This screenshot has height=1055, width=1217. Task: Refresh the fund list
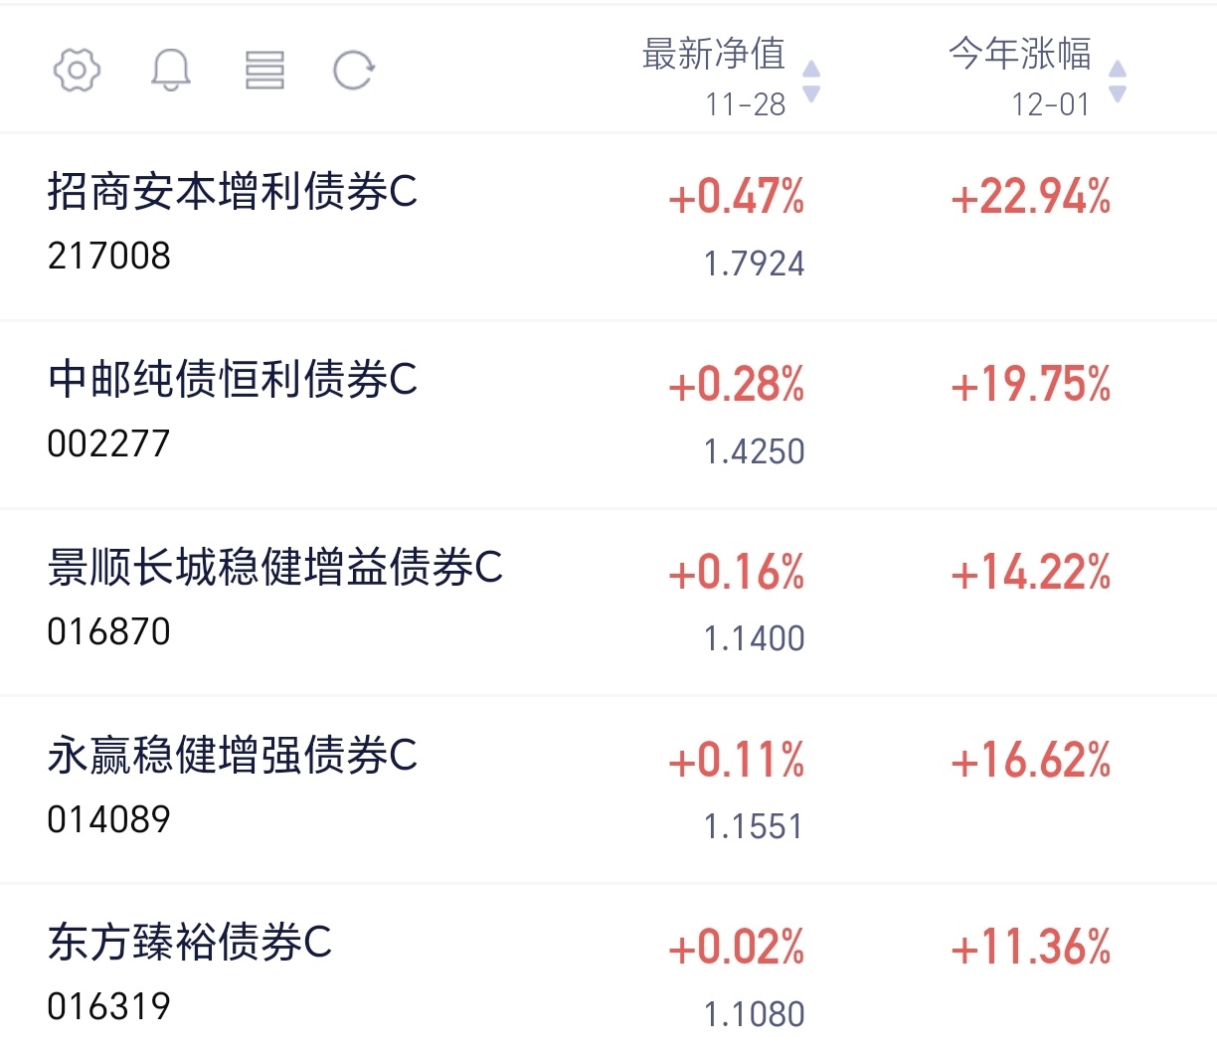(353, 71)
